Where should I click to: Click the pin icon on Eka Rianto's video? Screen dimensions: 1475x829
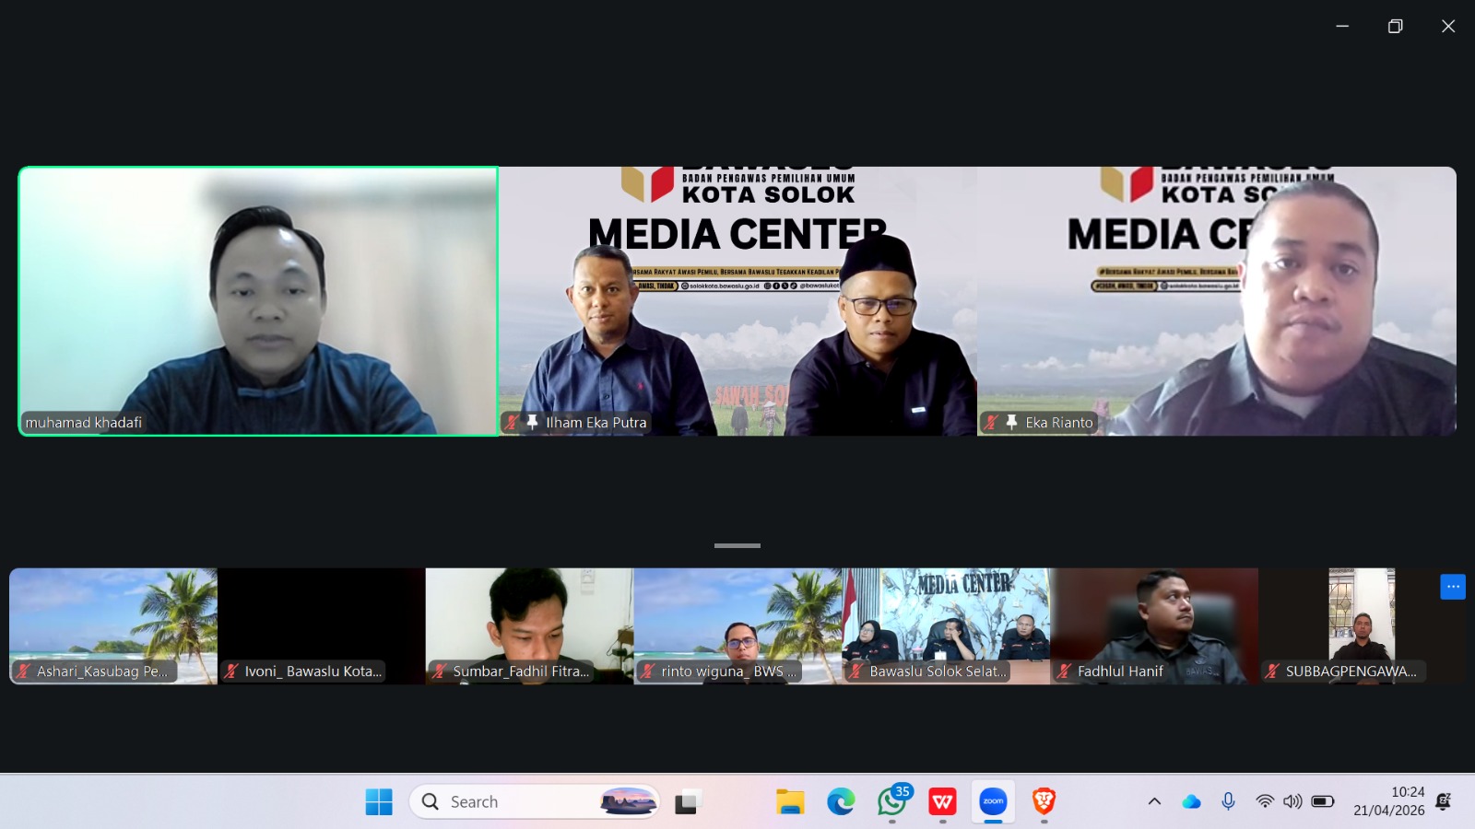pyautogui.click(x=1009, y=422)
